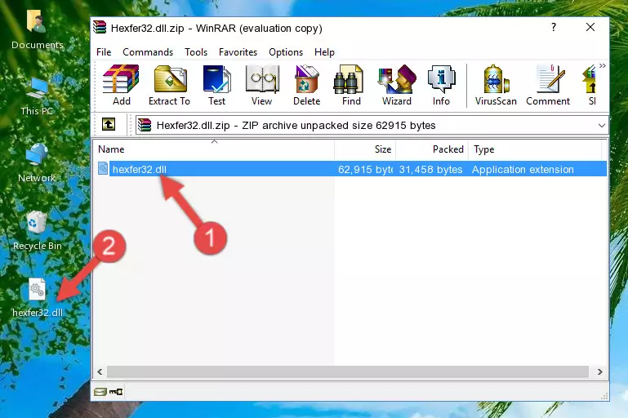This screenshot has height=418, width=628.
Task: Open the Options menu
Action: coord(286,52)
